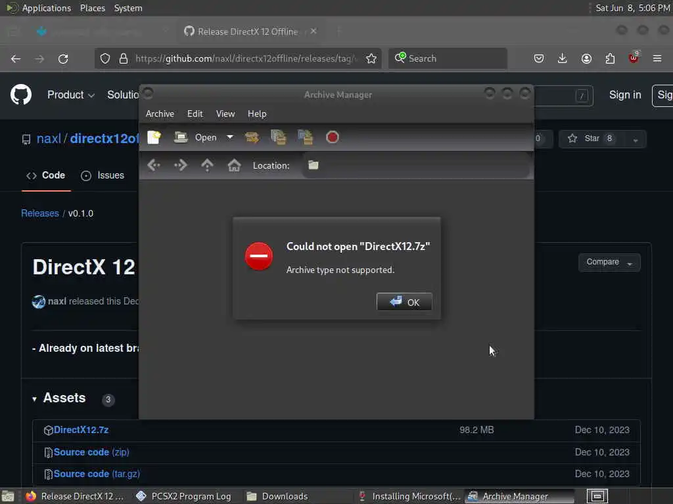The image size is (673, 504).
Task: Close the Release DirectX 12 Offline tab
Action: [x=313, y=31]
